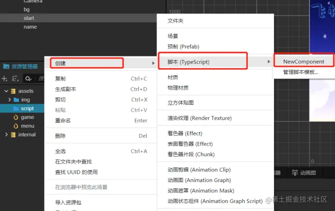
Task: Click the menu scene flame icon
Action: [16, 126]
